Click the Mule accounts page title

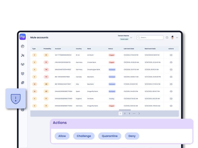(x=39, y=38)
